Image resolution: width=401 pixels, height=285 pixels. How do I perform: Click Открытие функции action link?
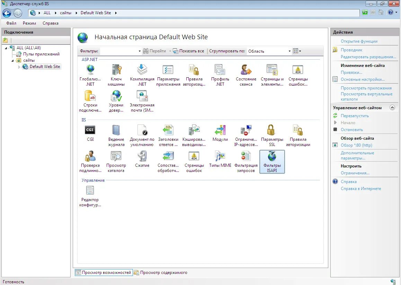[x=359, y=41]
